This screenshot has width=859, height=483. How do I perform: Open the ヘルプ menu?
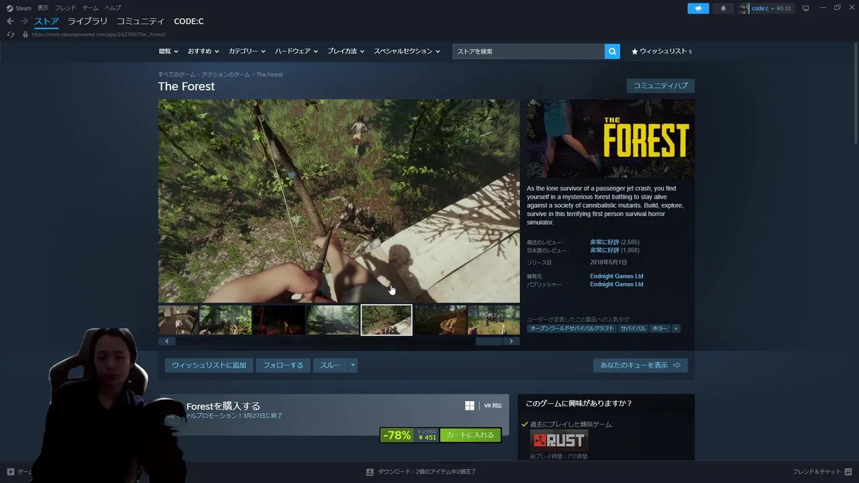[113, 8]
